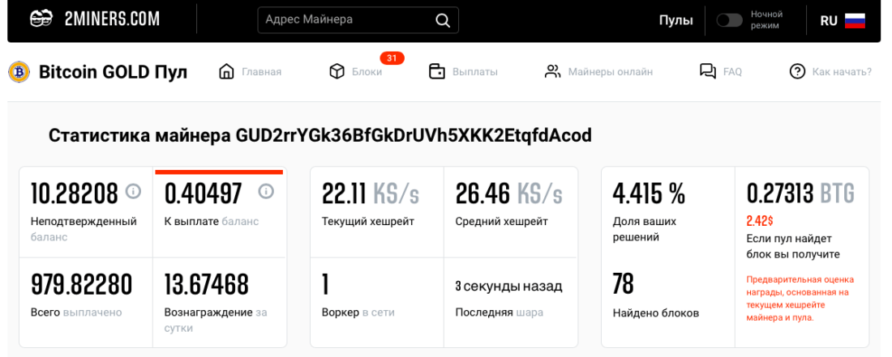892x357 pixels.
Task: Click the 0.27313 BTG reward estimate
Action: pyautogui.click(x=800, y=193)
